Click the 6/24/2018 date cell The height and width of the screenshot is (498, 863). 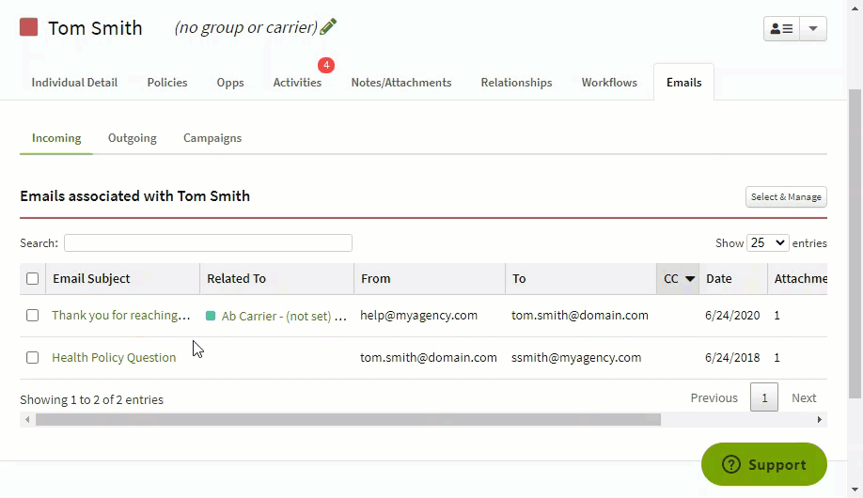pos(732,358)
